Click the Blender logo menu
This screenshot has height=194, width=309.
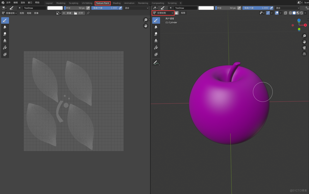click(x=3, y=3)
